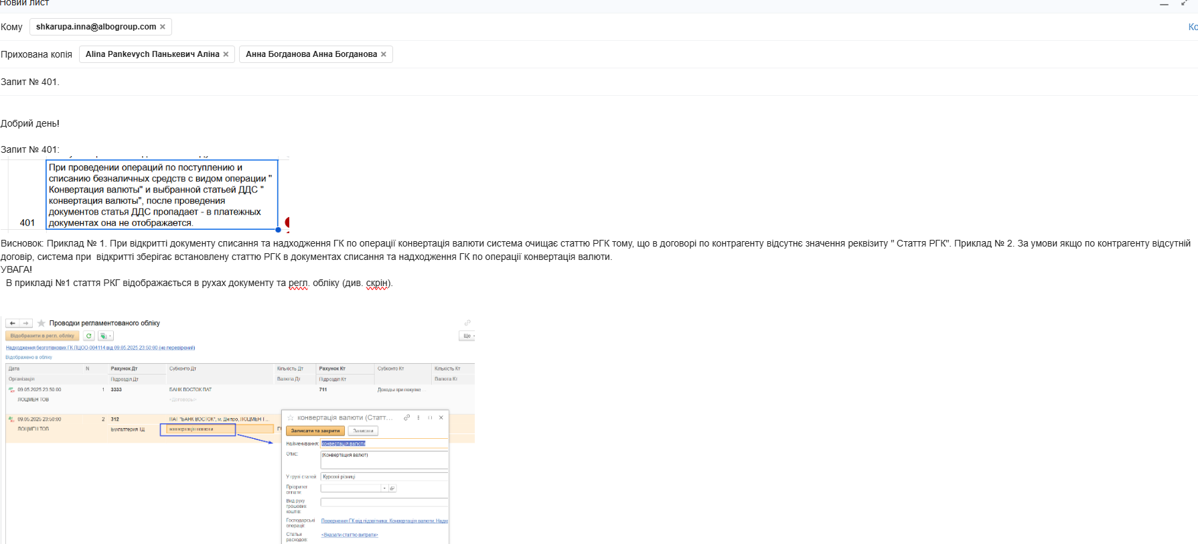Click the 'Повернення ГК від підзвітника' operations link
Viewport: 1198px width, 544px height.
point(384,521)
